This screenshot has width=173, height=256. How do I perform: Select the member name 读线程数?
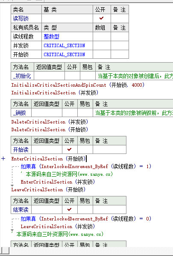click(x=23, y=36)
